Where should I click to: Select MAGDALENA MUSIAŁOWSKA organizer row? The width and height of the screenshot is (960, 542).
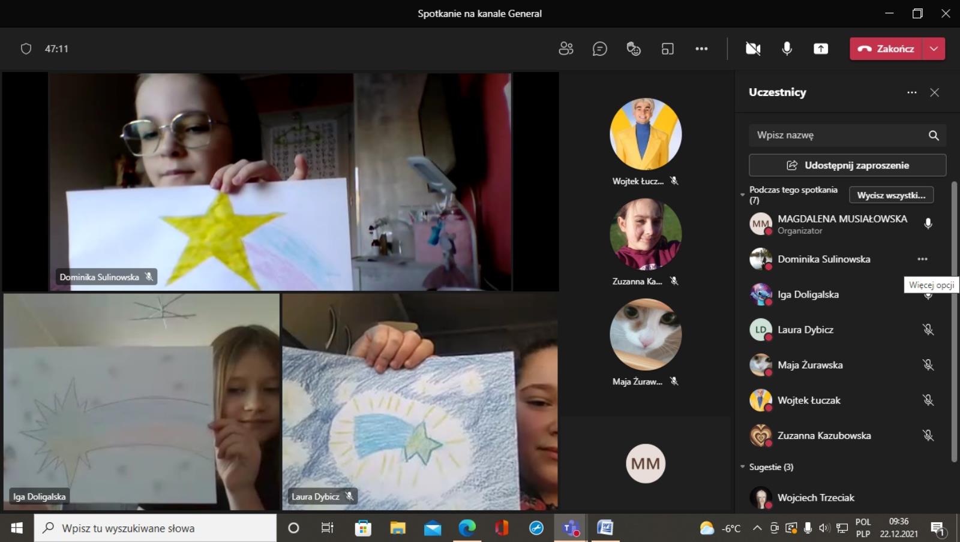(x=843, y=224)
